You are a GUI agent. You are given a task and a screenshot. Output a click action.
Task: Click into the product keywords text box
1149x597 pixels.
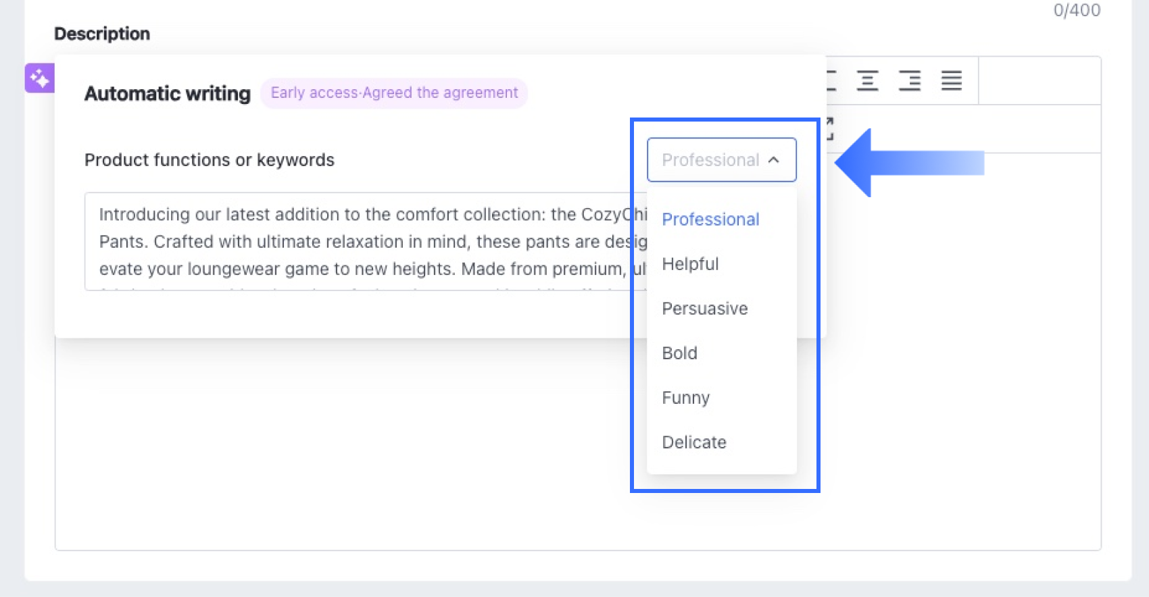pyautogui.click(x=358, y=241)
